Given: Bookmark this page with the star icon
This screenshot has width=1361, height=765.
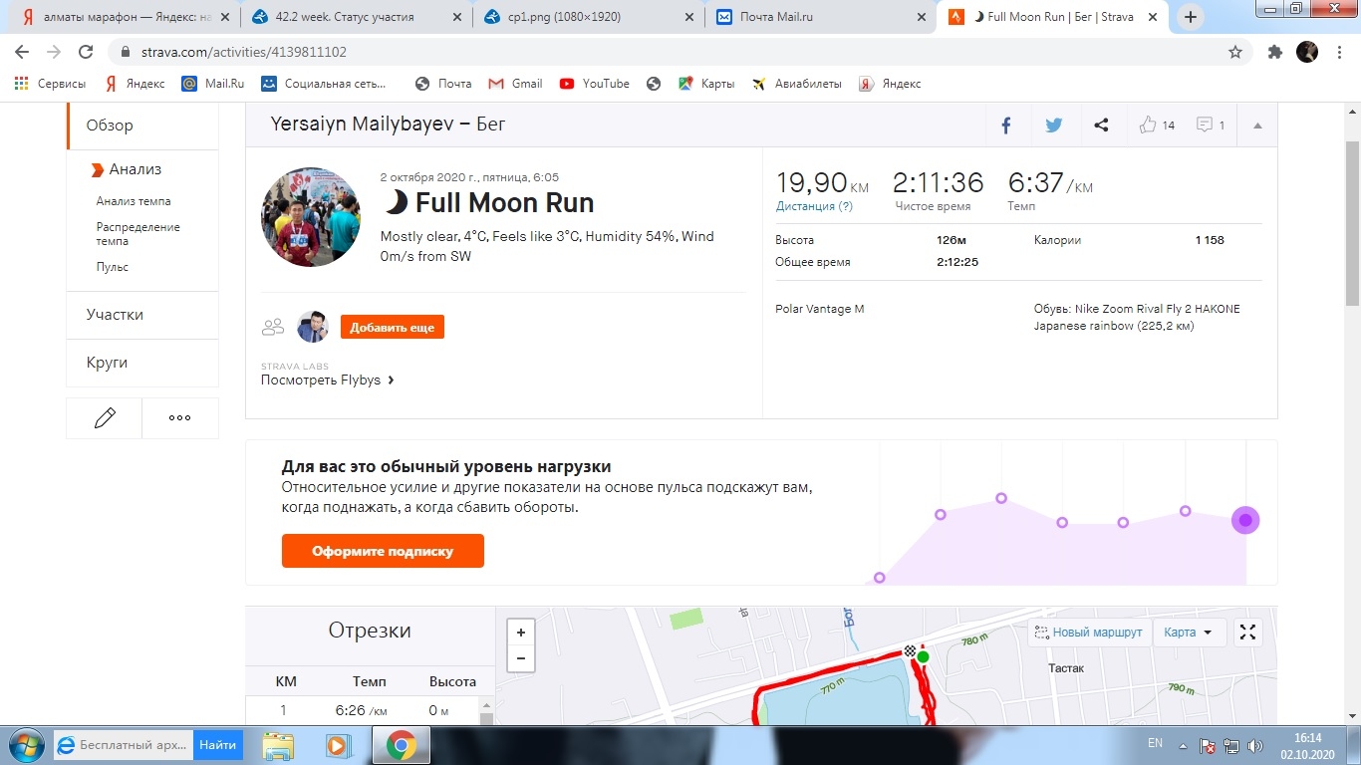Looking at the screenshot, I should pos(1235,52).
